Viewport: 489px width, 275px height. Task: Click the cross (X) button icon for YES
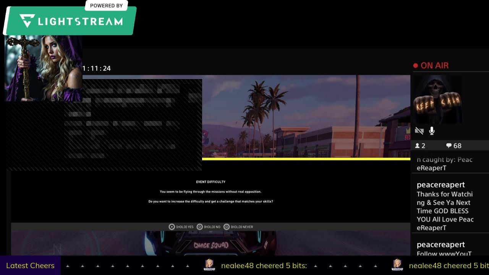pos(172,227)
